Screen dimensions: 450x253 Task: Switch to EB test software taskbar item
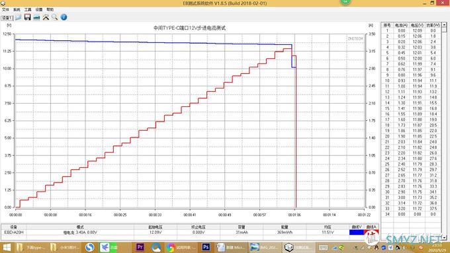[298, 247]
